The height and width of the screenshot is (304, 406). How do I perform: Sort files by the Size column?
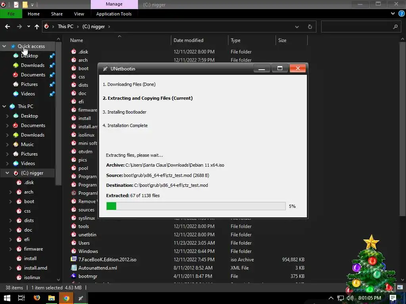click(x=282, y=40)
